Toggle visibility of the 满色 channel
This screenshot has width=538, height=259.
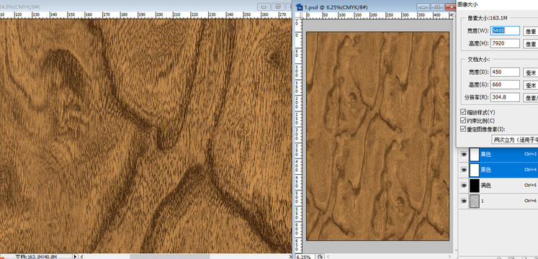point(464,186)
